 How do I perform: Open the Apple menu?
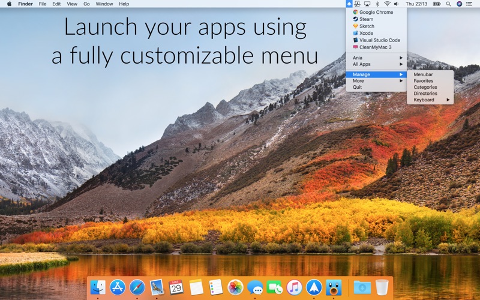point(9,4)
